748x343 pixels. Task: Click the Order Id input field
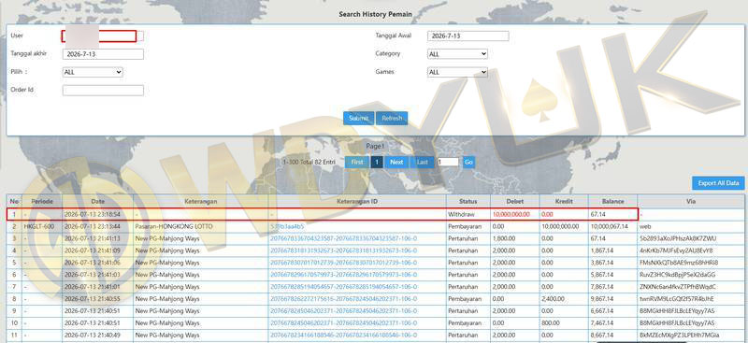point(103,90)
